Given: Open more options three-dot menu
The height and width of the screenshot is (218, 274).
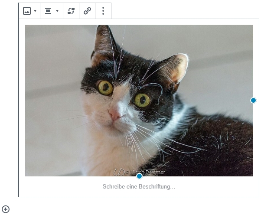Looking at the screenshot, I should click(103, 11).
